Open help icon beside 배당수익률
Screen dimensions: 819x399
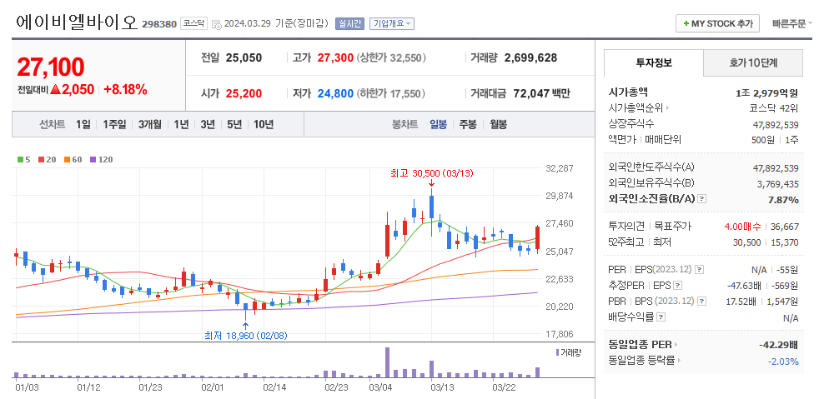point(661,317)
